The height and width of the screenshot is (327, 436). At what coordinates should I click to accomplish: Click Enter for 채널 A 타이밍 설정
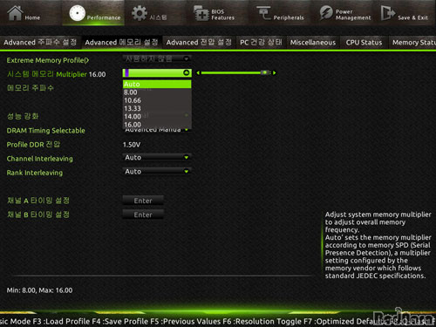[x=143, y=201]
